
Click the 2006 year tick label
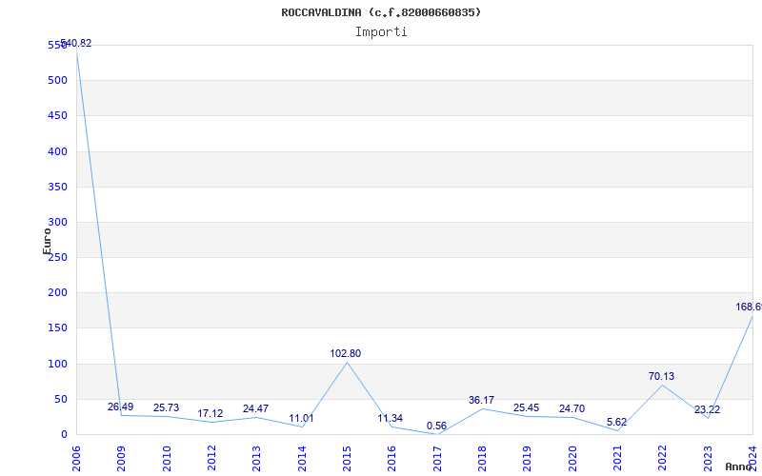point(76,458)
